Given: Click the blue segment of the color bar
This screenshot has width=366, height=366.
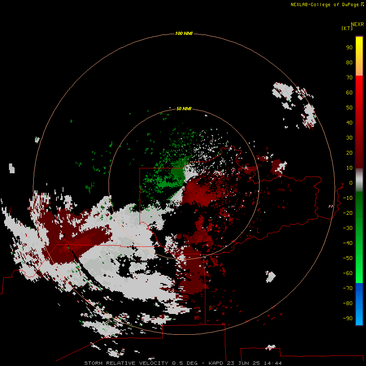Looking at the screenshot, I should coord(359,304).
